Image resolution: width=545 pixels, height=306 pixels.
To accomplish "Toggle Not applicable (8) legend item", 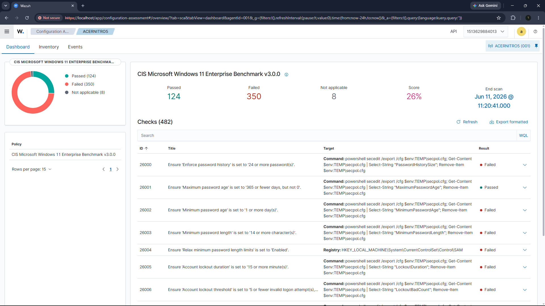I will [x=85, y=92].
